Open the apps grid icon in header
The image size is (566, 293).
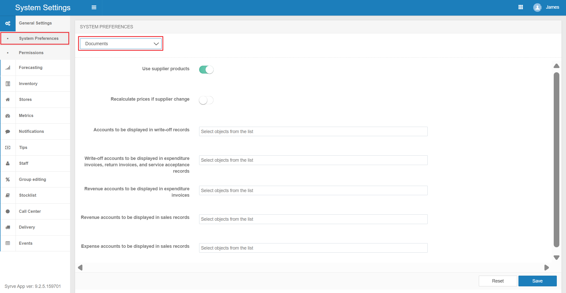[x=520, y=7]
